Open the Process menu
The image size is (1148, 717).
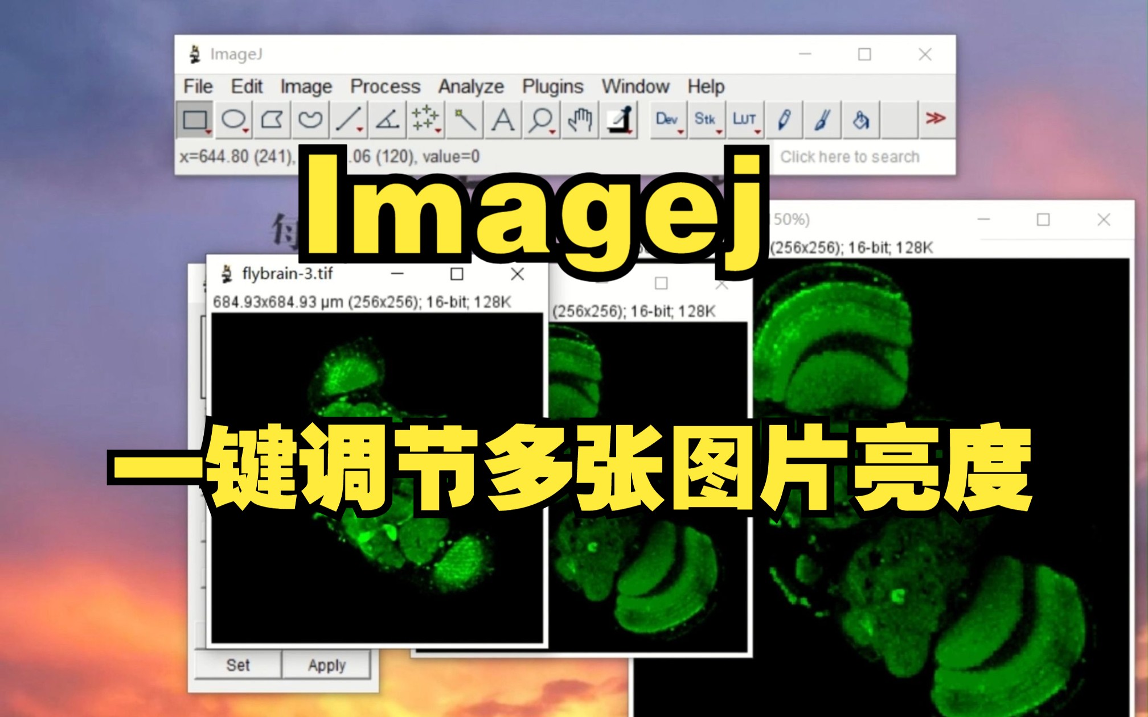385,86
